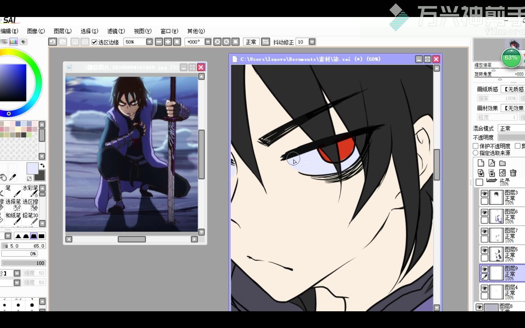Open the 画材效果 effect dropdown

[513, 108]
